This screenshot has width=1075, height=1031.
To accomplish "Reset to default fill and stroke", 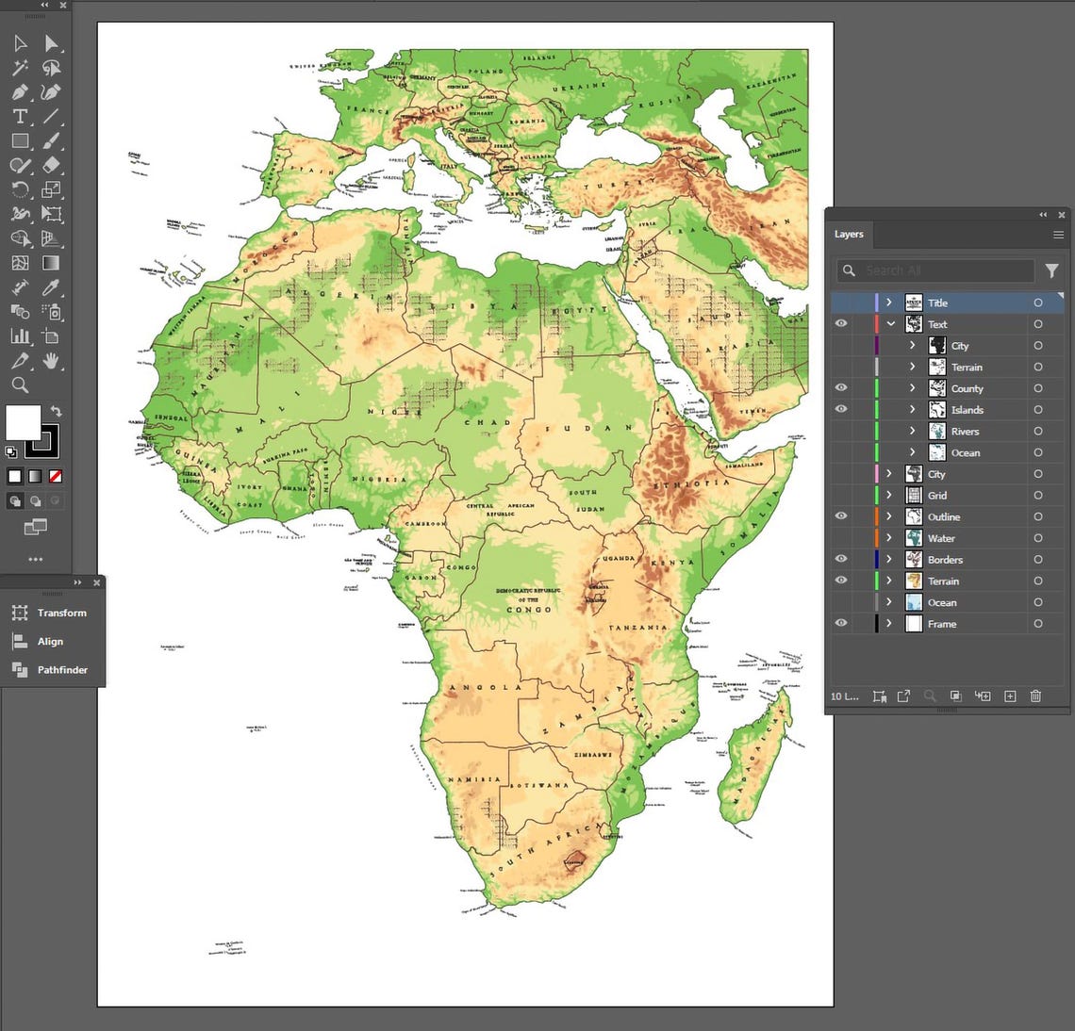I will coord(11,452).
